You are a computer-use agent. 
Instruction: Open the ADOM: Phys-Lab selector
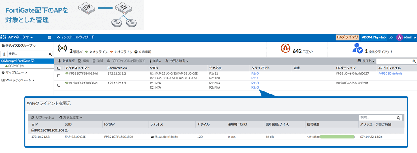(x=374, y=37)
